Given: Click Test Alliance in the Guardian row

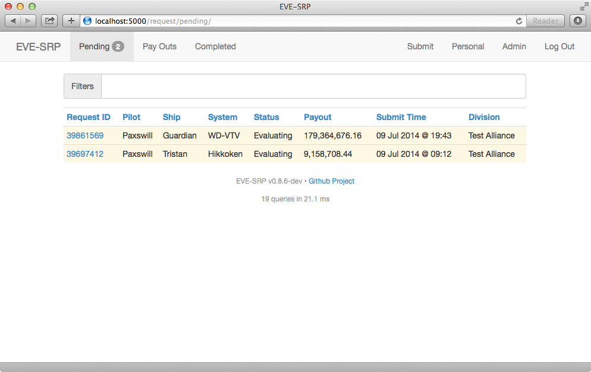Looking at the screenshot, I should click(492, 135).
